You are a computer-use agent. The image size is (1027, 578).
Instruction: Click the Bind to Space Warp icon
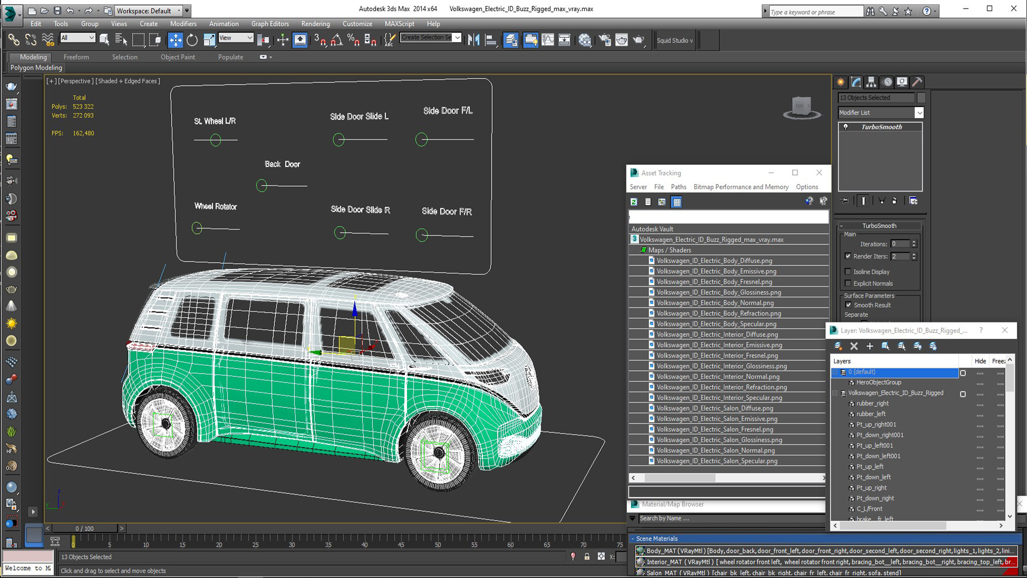[48, 40]
